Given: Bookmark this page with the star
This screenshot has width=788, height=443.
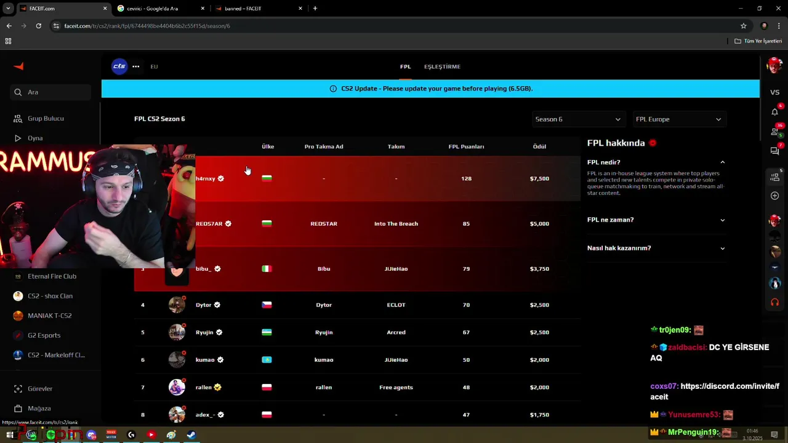Looking at the screenshot, I should pyautogui.click(x=743, y=26).
